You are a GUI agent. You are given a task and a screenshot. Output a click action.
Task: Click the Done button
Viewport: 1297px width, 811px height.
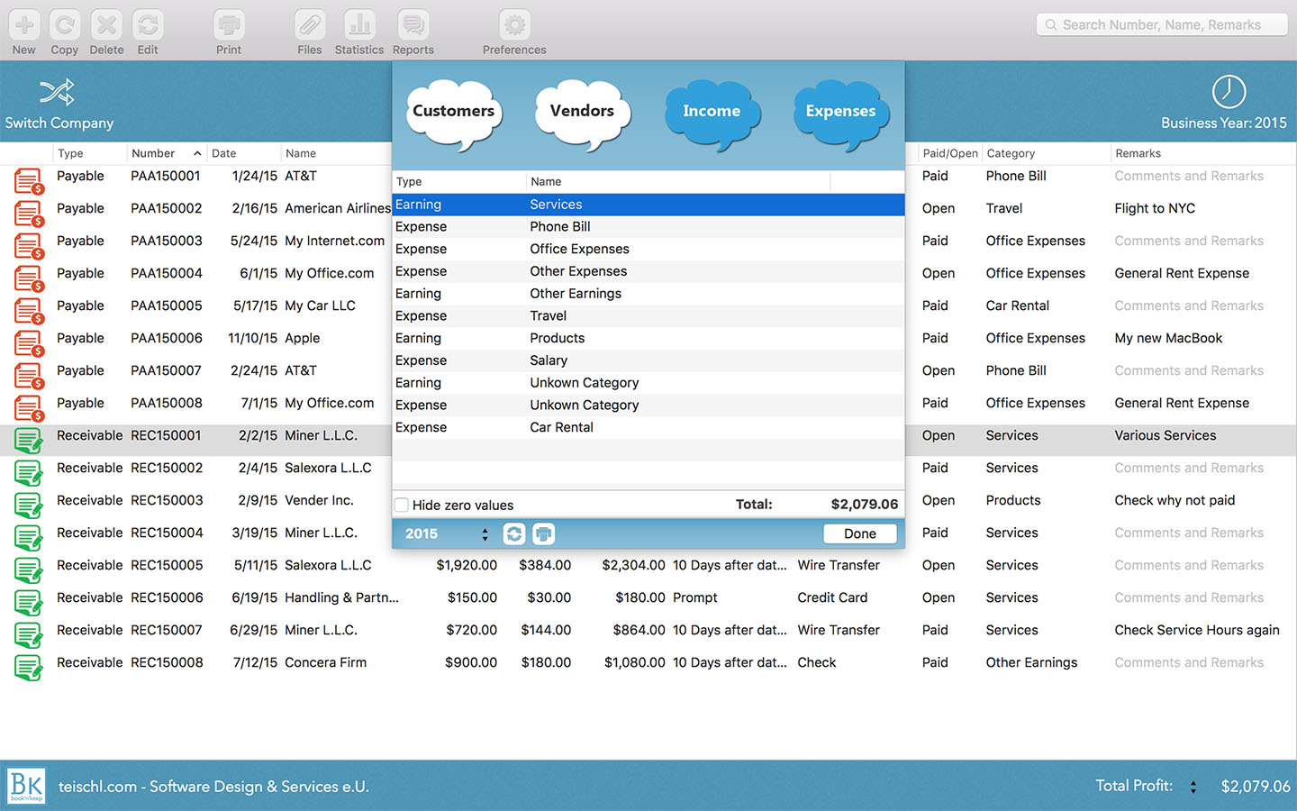860,533
